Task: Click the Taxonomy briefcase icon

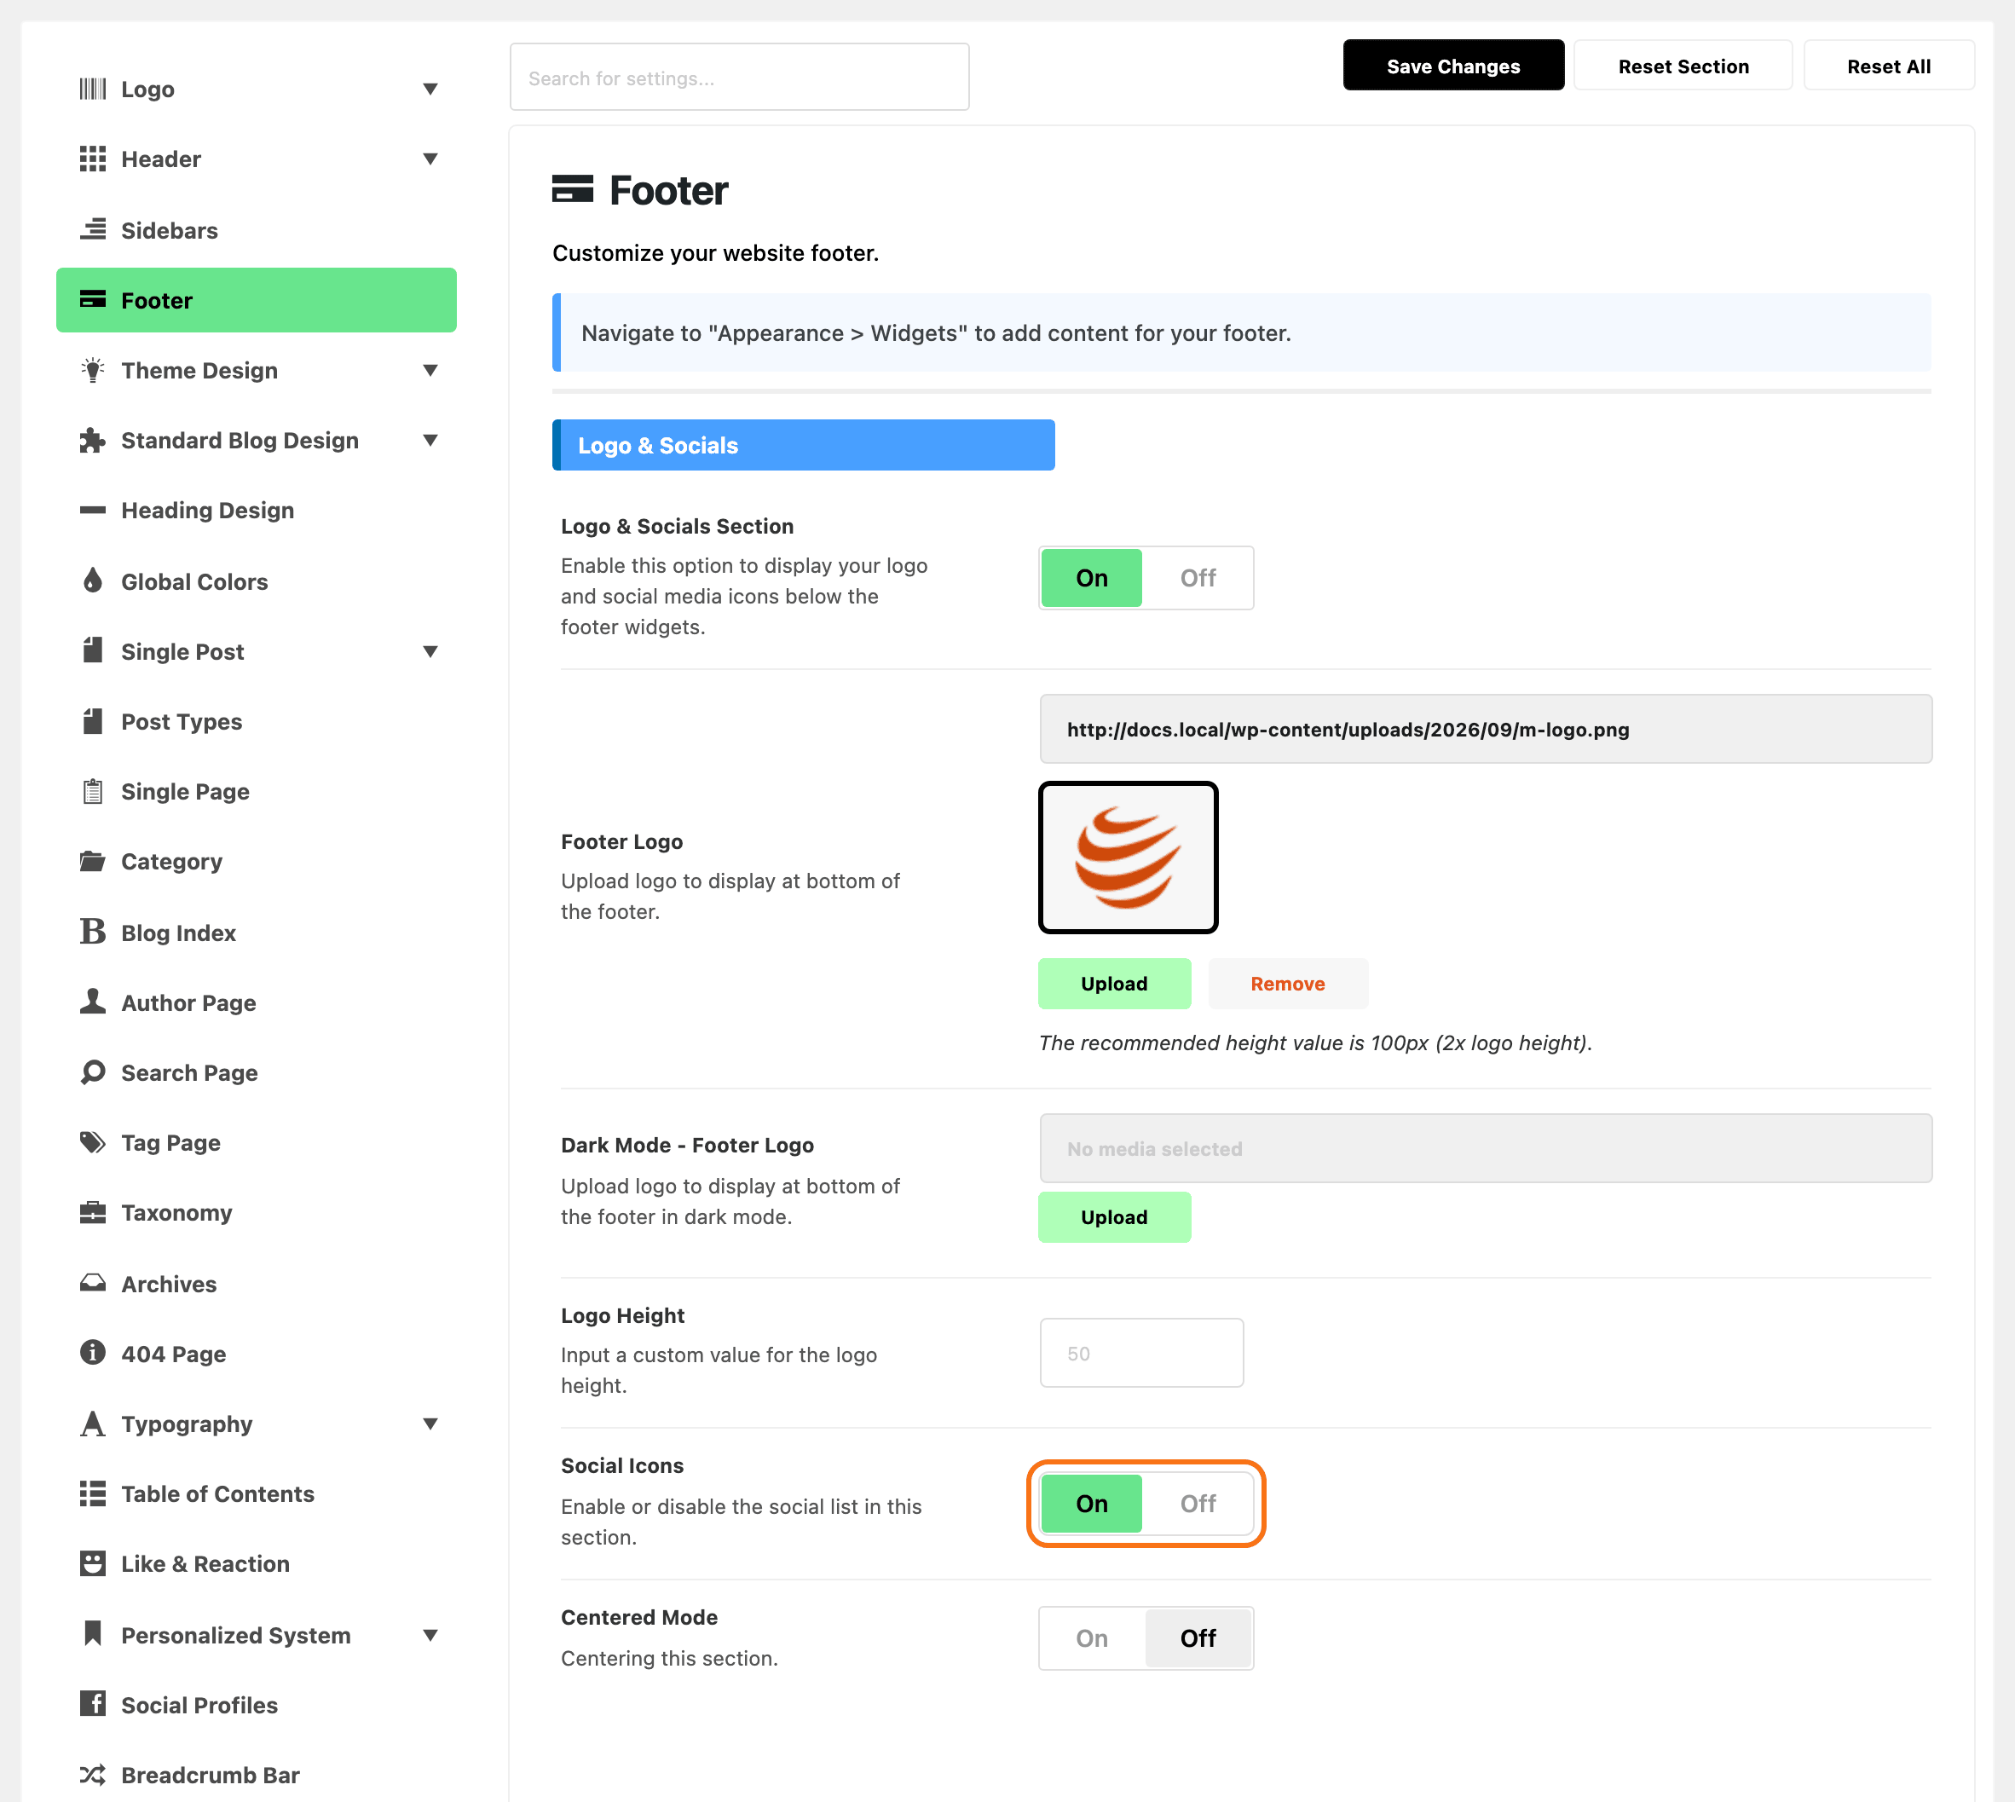Action: point(93,1213)
